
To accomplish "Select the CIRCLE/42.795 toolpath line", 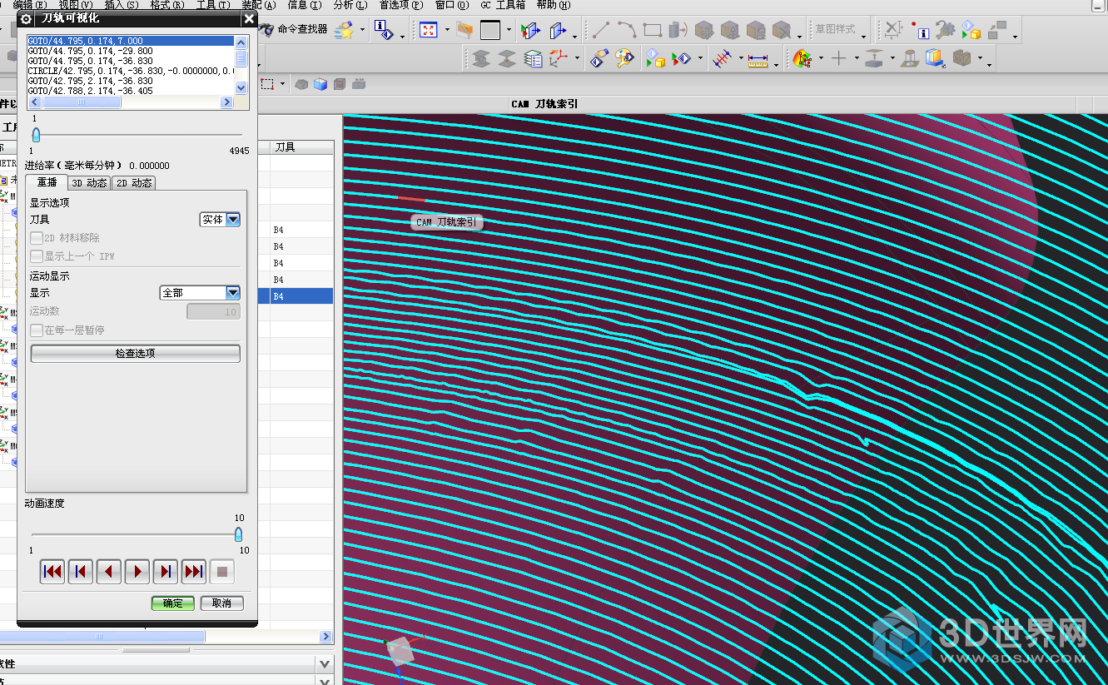I will (131, 71).
